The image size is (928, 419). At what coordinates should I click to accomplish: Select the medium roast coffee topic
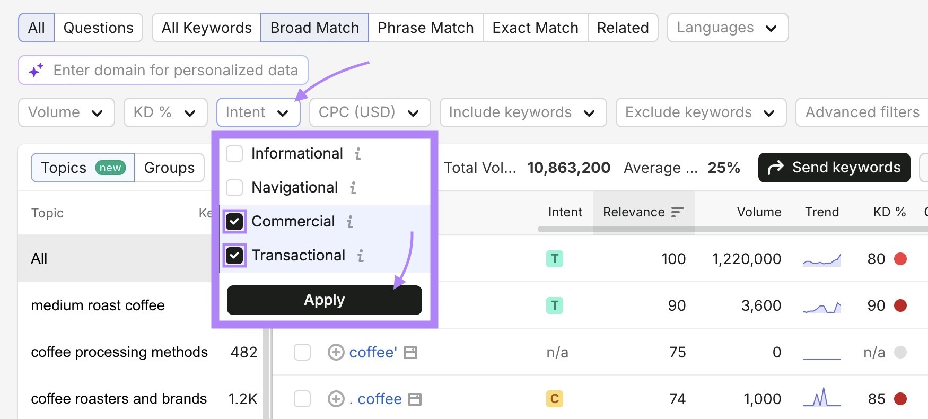tap(98, 305)
